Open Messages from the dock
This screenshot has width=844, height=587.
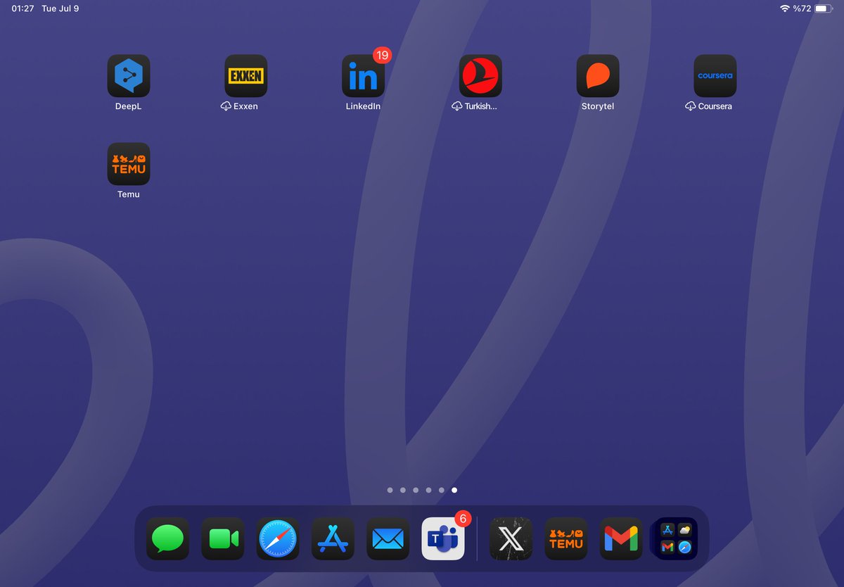(167, 539)
